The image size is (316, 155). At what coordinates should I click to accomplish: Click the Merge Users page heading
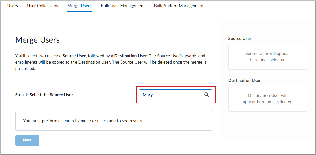click(37, 40)
